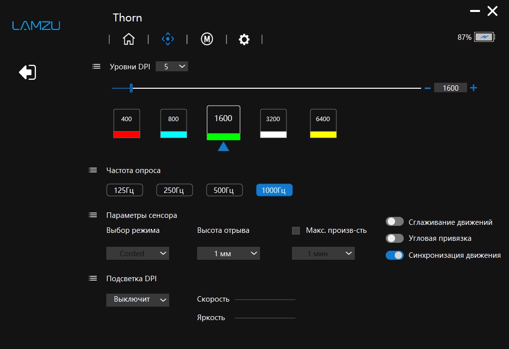Open the Macro (M) tab icon

point(207,39)
